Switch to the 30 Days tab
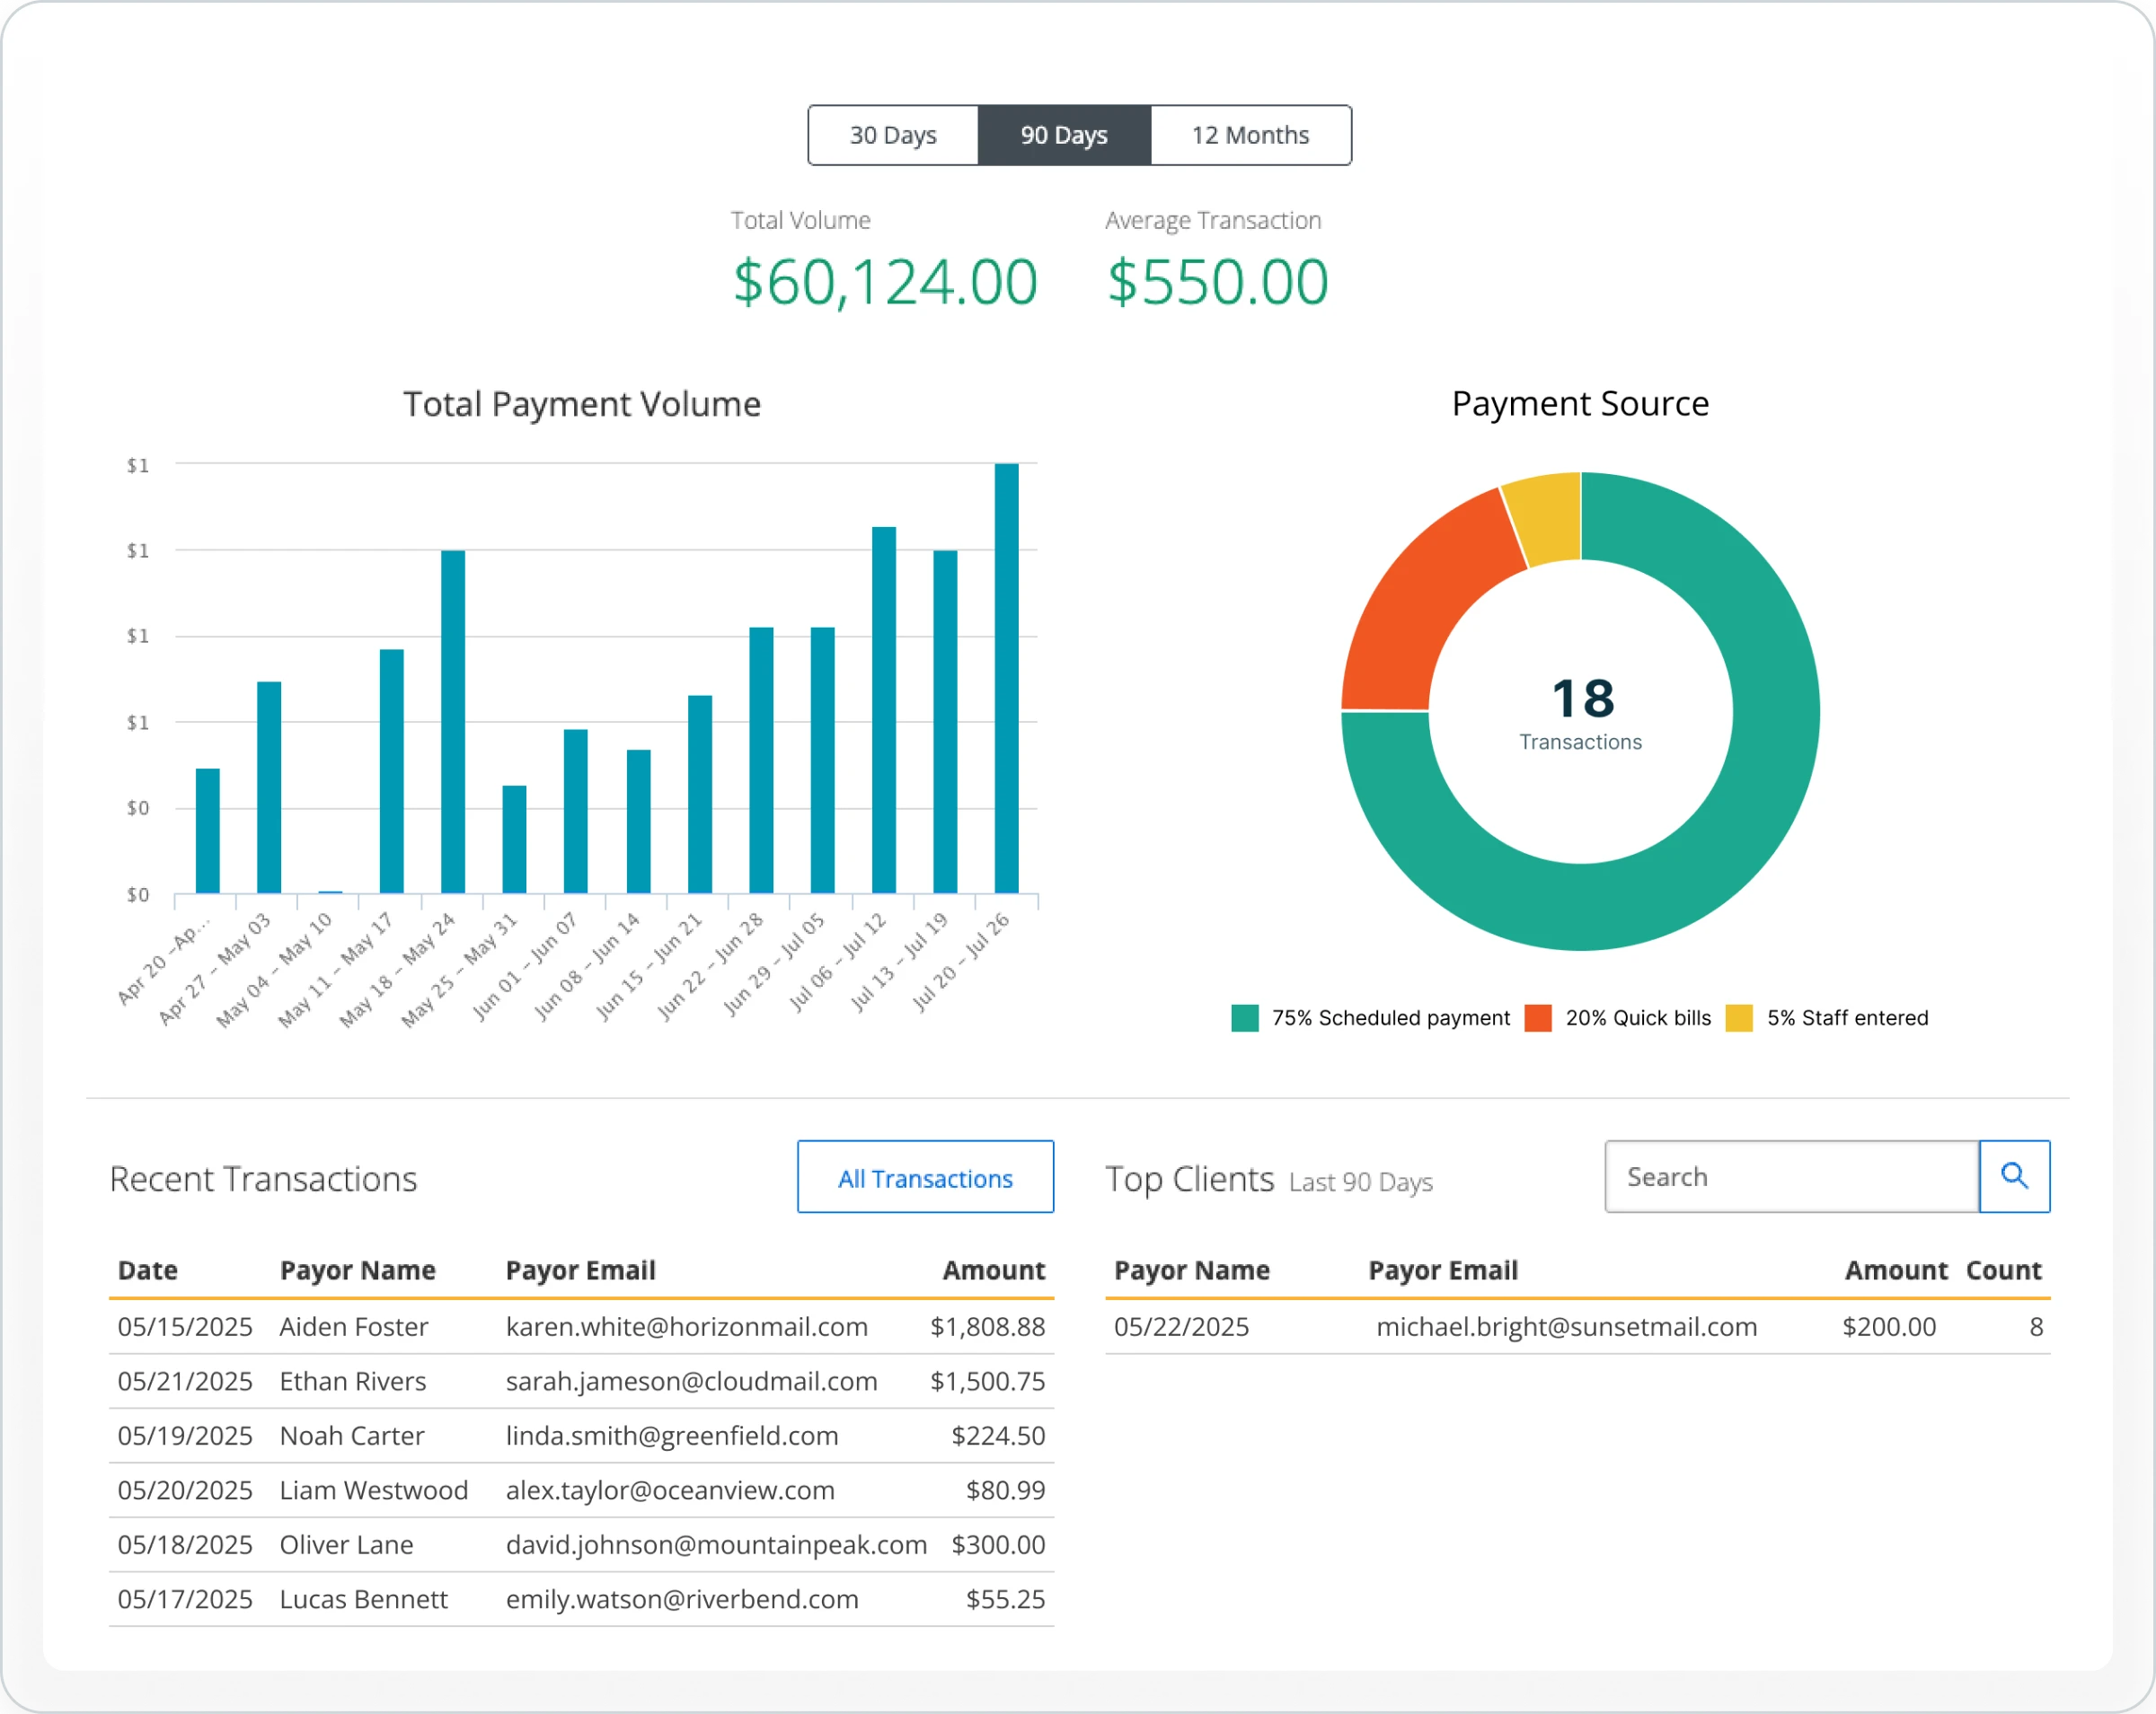Viewport: 2156px width, 1714px height. 893,135
